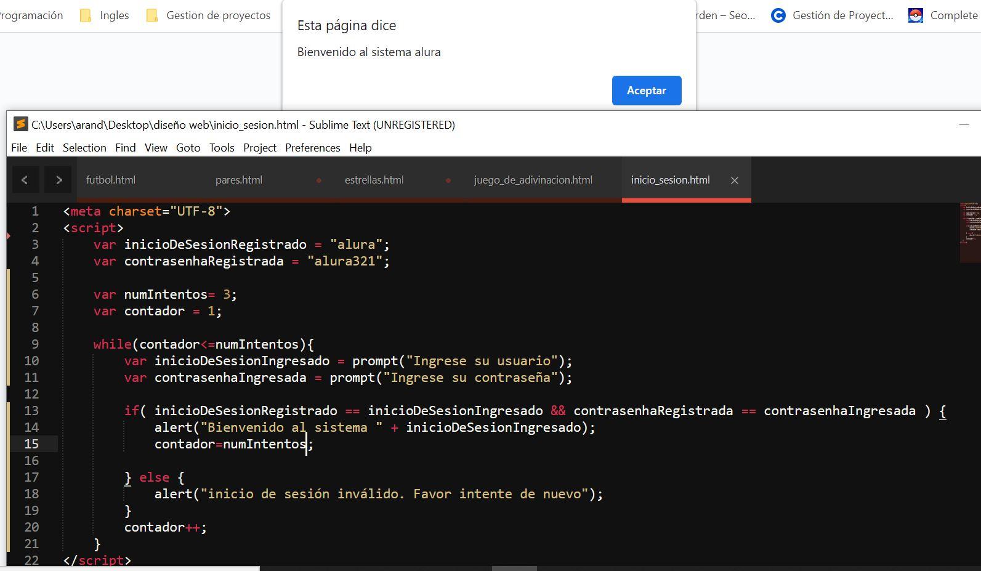Click the unsaved dot on pares.html tab
Viewport: 981px width, 571px height.
[319, 180]
